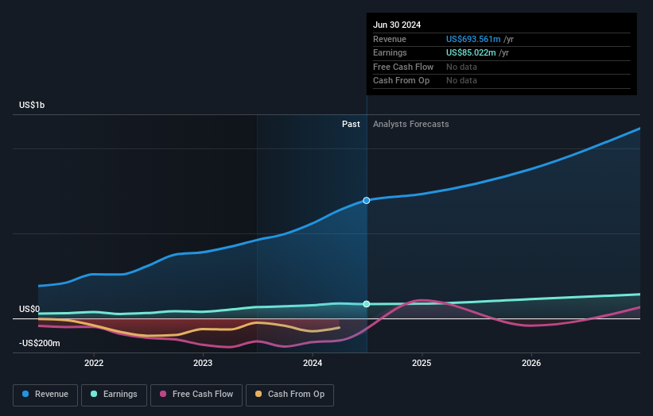Screen dimensions: 653x416
Task: Click the teal Earnings legend dot
Action: coord(94,394)
